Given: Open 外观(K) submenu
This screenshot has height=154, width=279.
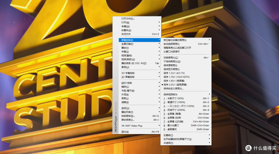Looking at the screenshot, I should (x=140, y=95).
